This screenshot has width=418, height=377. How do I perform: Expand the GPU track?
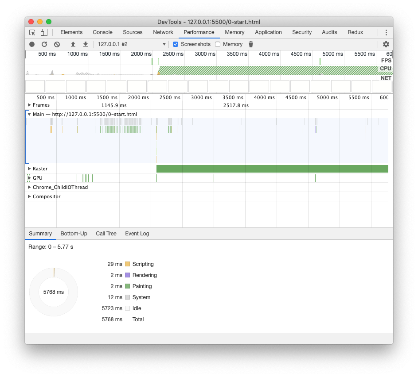[29, 178]
